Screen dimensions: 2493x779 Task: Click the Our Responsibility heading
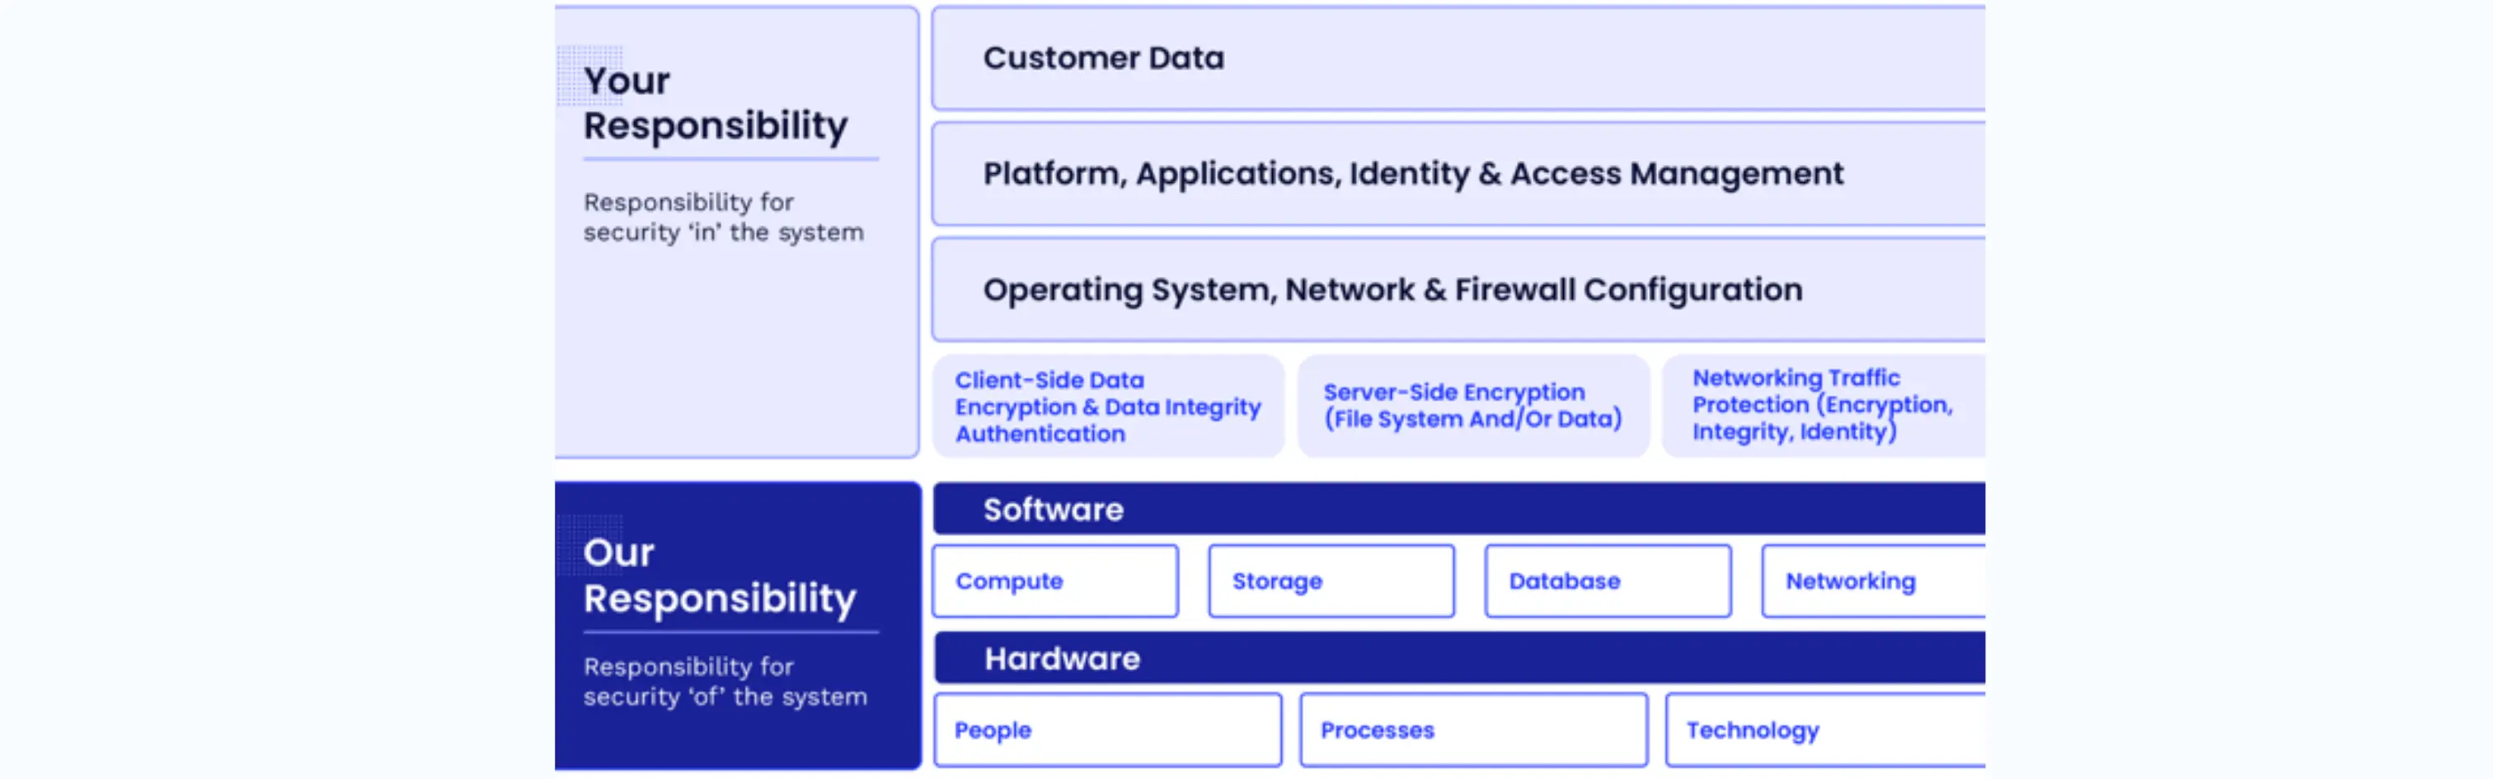click(x=719, y=575)
